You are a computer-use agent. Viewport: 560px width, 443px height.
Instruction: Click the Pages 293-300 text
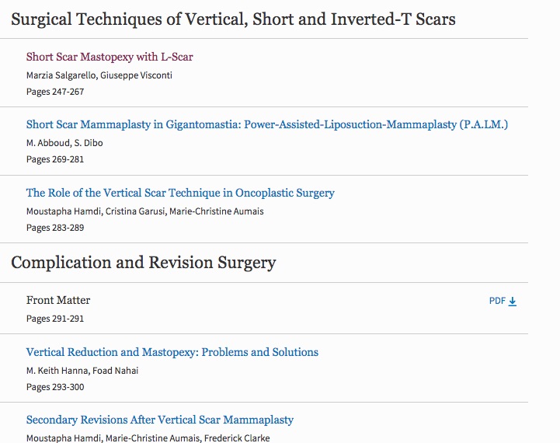(x=55, y=387)
